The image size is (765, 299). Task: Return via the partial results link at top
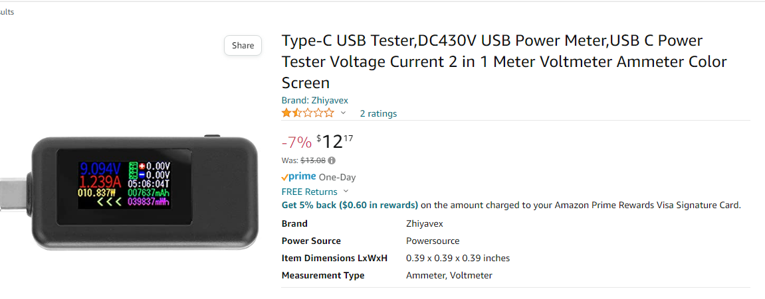pyautogui.click(x=7, y=12)
